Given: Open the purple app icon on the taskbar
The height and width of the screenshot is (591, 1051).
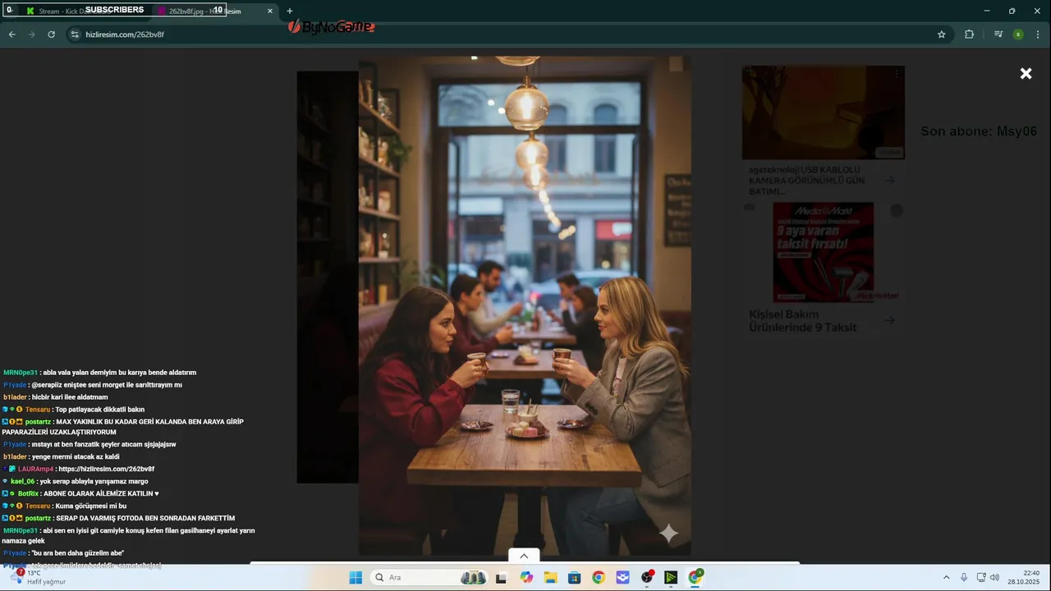Looking at the screenshot, I should click(x=622, y=578).
